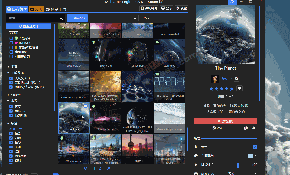Select the Toyota Supra wallpaper thumbnail

[106, 118]
